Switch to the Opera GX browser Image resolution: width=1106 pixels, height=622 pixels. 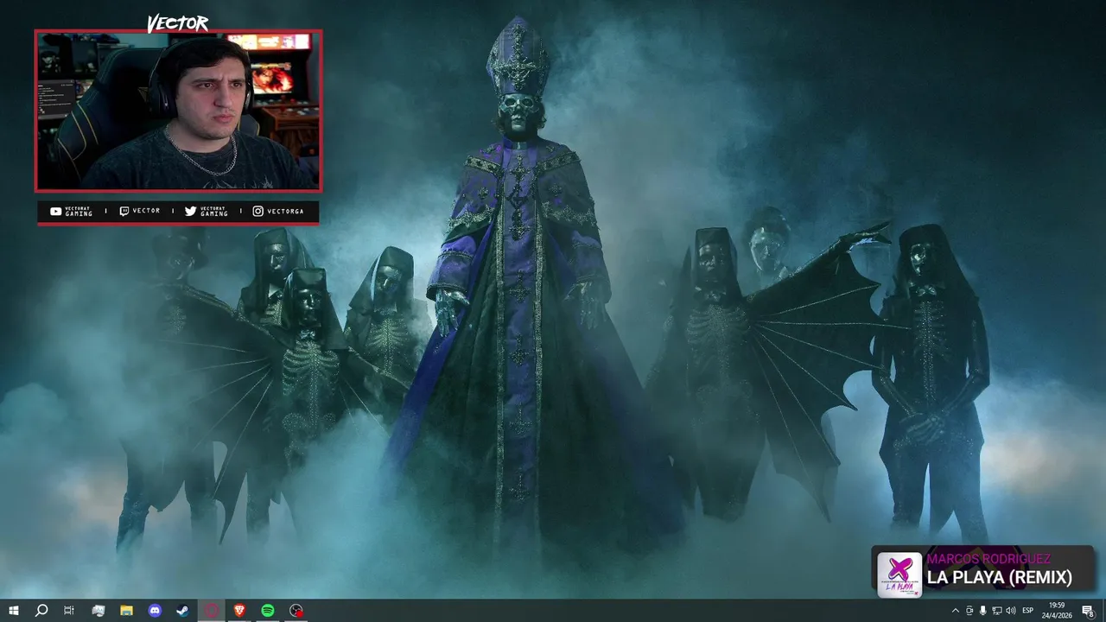[x=212, y=611]
